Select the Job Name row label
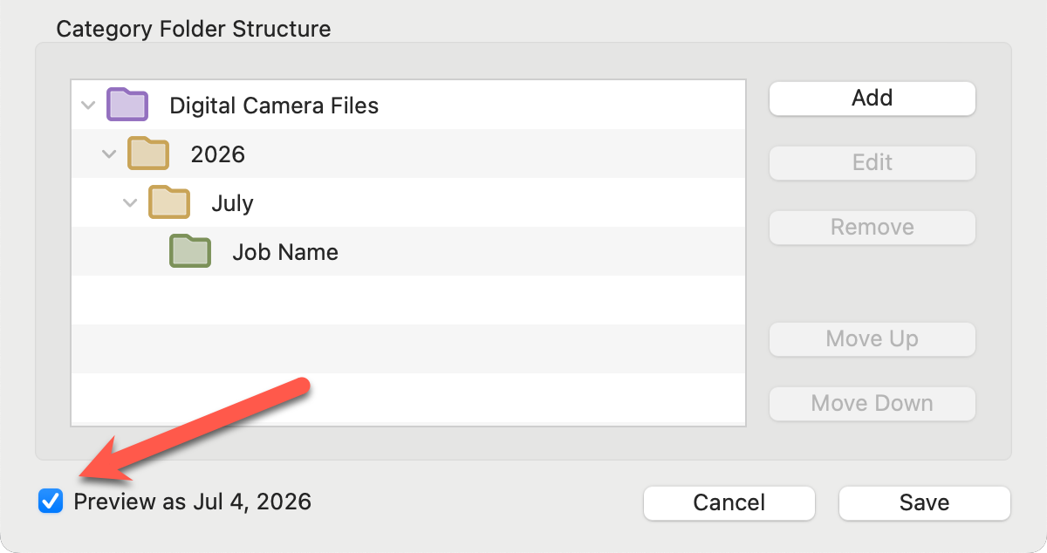This screenshot has width=1047, height=553. pyautogui.click(x=285, y=253)
